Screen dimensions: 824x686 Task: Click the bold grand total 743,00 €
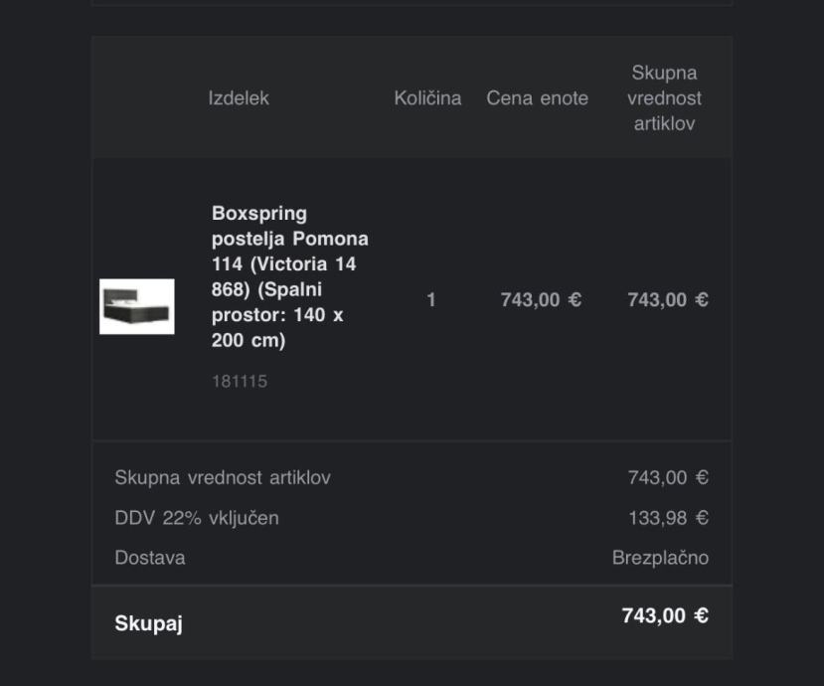[x=664, y=615]
